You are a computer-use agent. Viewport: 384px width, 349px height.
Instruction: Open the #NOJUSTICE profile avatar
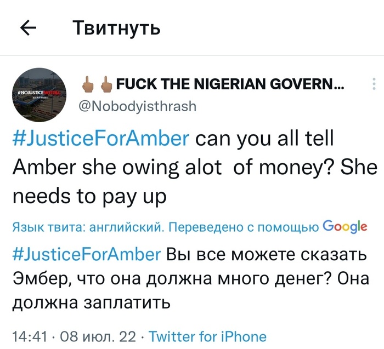point(39,95)
